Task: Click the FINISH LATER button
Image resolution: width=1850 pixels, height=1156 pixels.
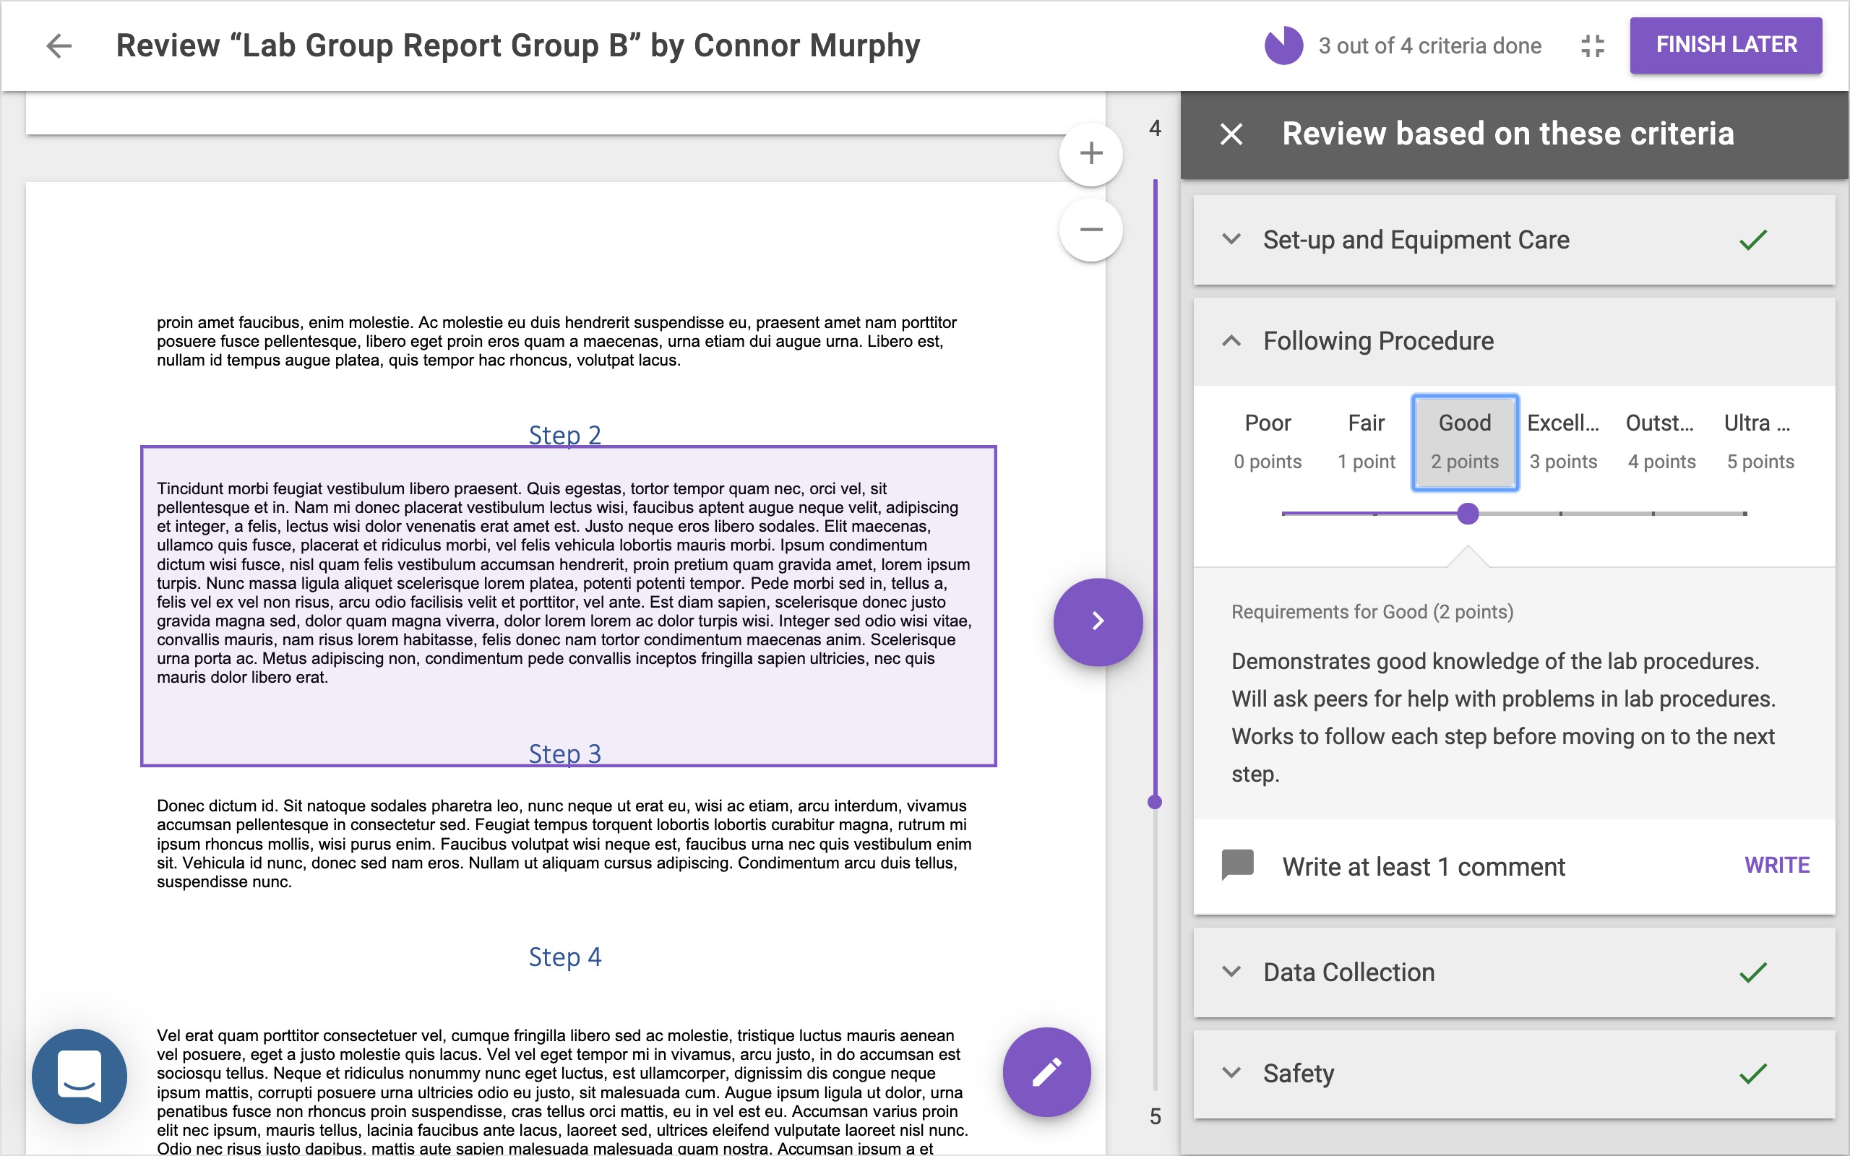Action: pyautogui.click(x=1726, y=45)
